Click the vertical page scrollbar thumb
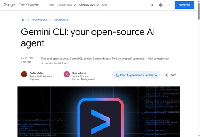This screenshot has height=137, width=200. [x=199, y=11]
